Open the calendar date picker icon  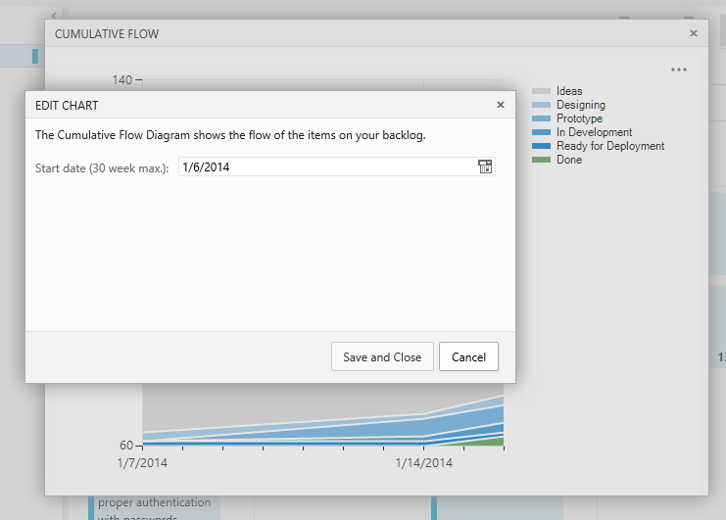click(485, 166)
